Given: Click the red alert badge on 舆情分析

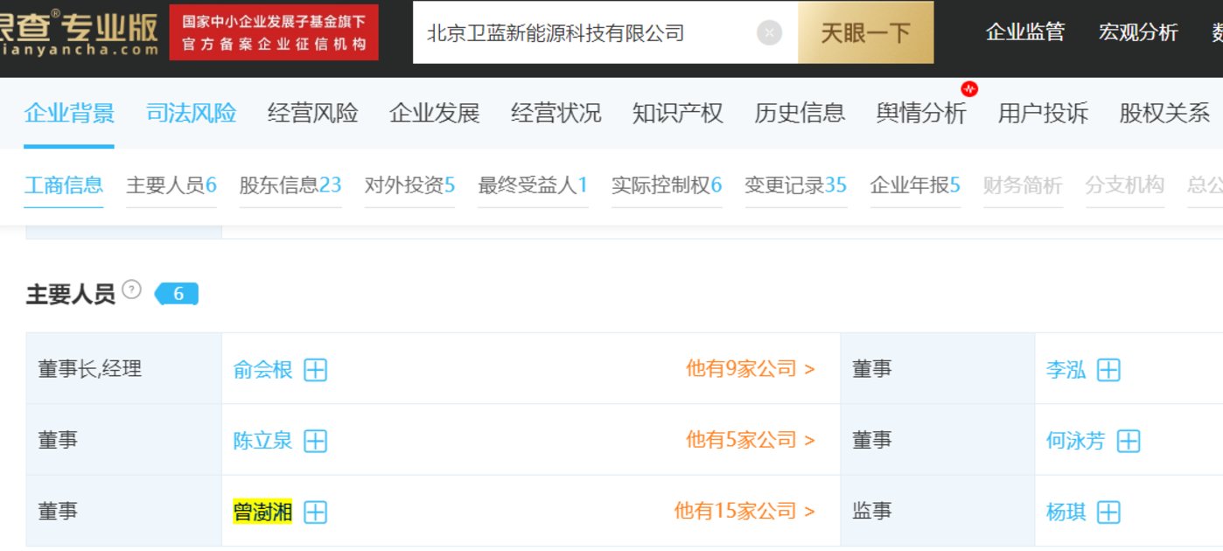Looking at the screenshot, I should [x=968, y=88].
